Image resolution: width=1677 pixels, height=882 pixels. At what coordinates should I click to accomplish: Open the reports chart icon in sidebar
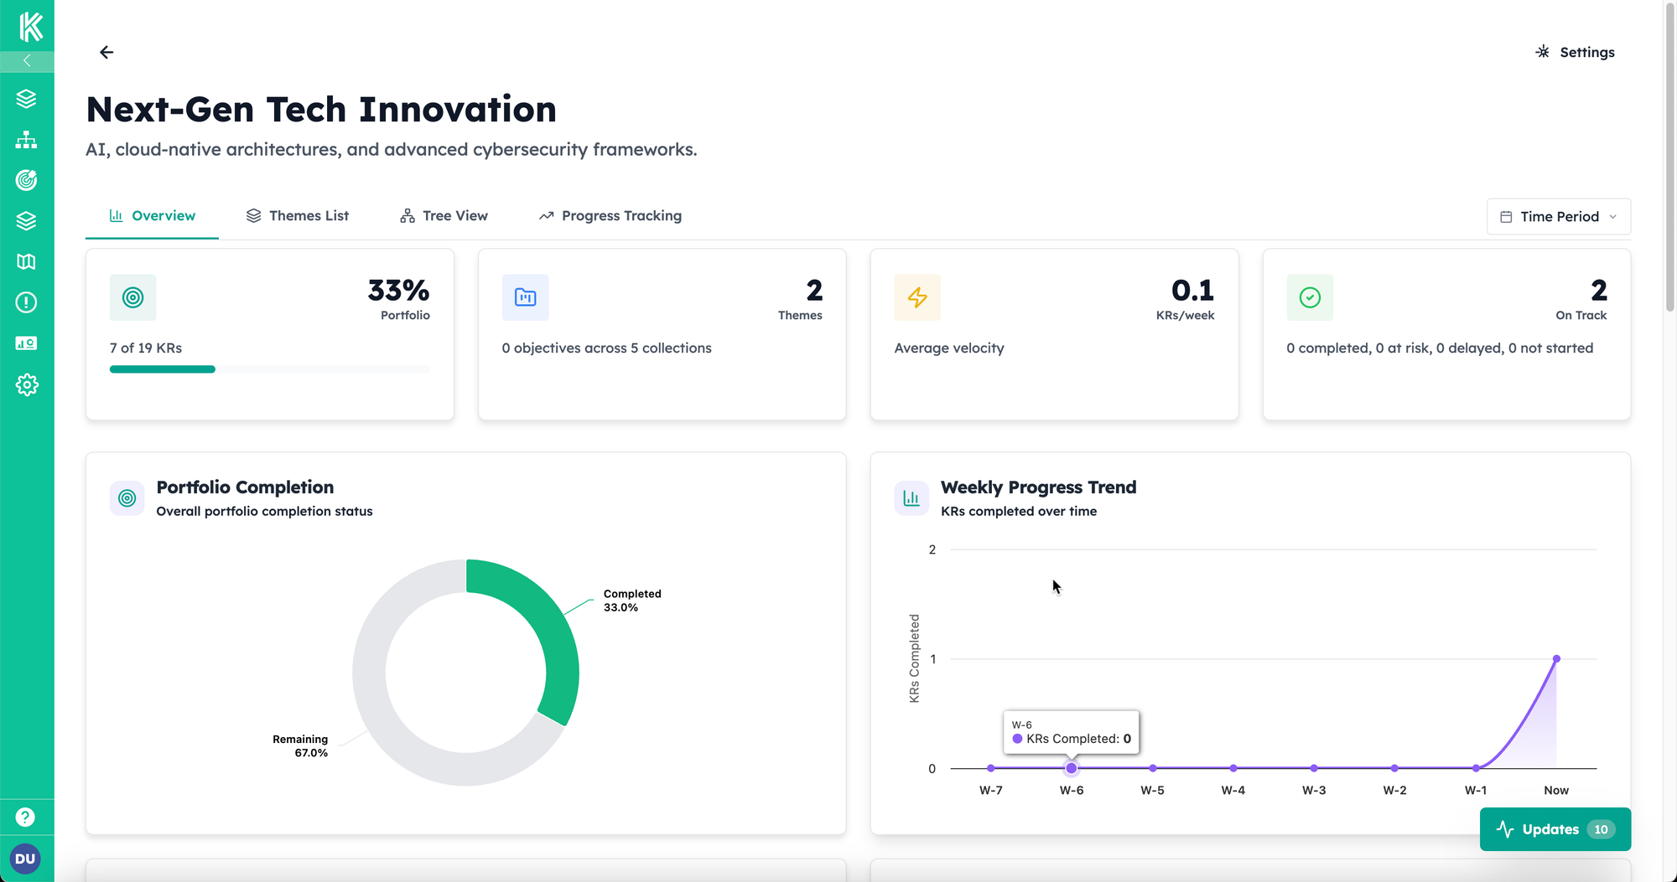pyautogui.click(x=27, y=343)
